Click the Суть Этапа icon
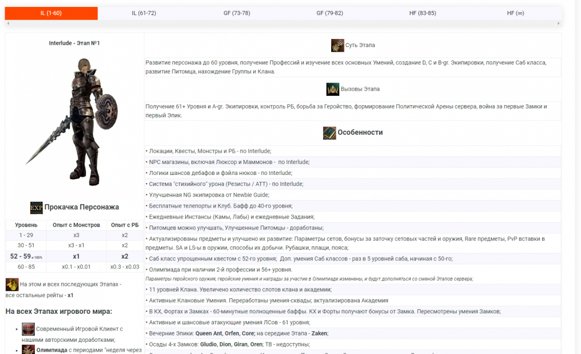Image resolution: width=581 pixels, height=354 pixels. [x=338, y=45]
